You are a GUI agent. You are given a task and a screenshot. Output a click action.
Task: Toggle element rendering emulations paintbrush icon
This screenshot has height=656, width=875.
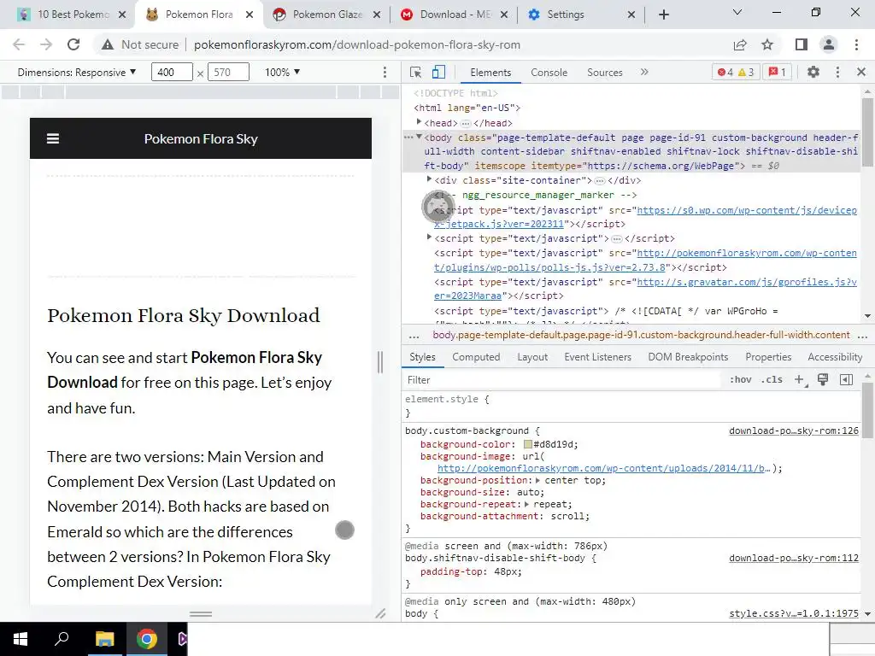pos(823,380)
